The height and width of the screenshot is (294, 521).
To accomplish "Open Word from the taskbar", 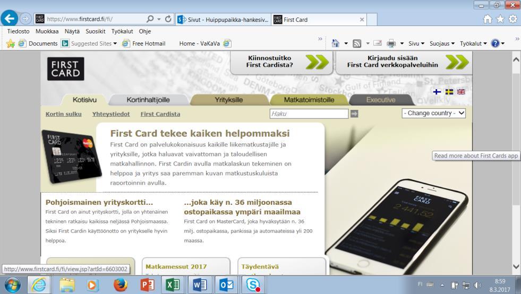I will tap(200, 284).
